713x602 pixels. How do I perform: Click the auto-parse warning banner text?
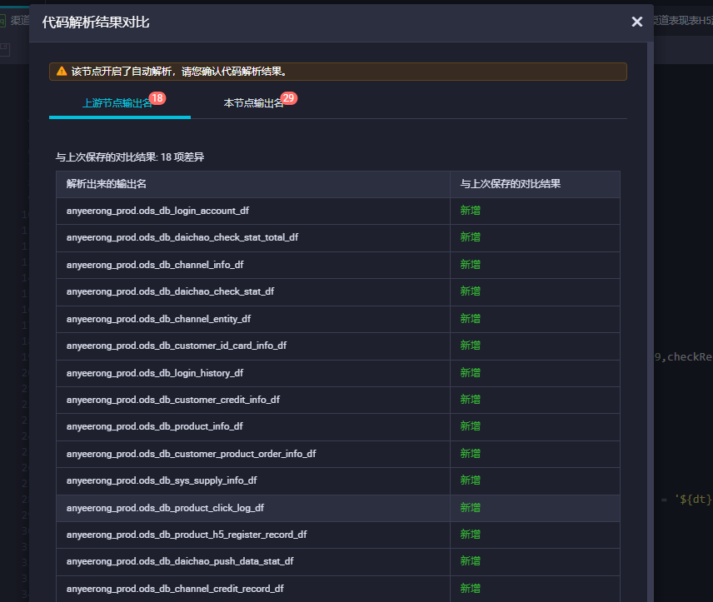[179, 72]
